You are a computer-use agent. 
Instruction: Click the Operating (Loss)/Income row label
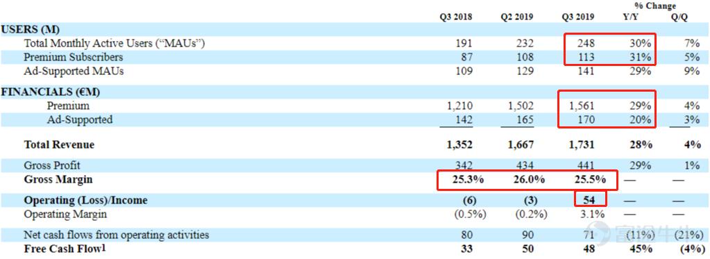[x=85, y=200]
